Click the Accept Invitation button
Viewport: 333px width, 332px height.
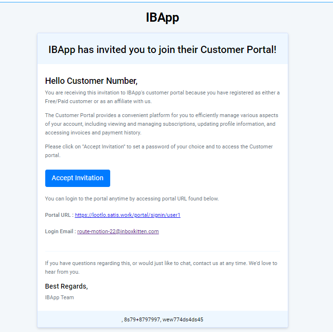click(77, 178)
